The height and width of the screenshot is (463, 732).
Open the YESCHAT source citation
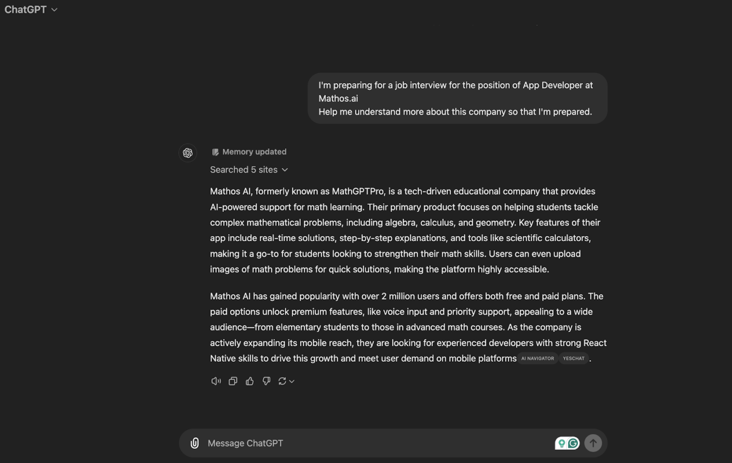tap(573, 358)
